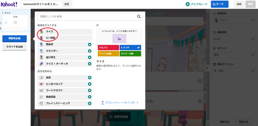Open the 回答オプション 単一回答 dropdown

point(234,71)
